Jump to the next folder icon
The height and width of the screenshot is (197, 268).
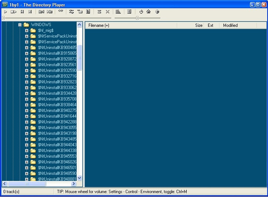[x=50, y=12]
